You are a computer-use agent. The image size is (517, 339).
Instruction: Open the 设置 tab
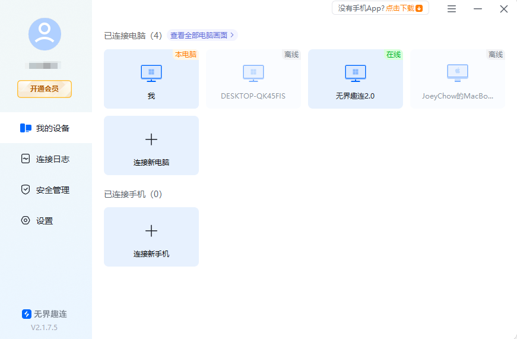point(46,221)
